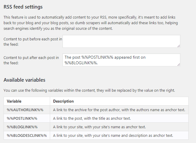This screenshot has width=196, height=143.
Task: Grab the resize handle of the empty text area
Action: click(178, 45)
